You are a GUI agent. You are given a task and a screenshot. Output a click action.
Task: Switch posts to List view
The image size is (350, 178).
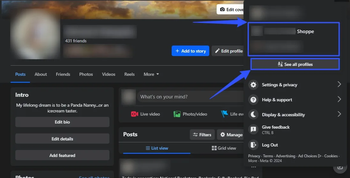[x=157, y=148]
